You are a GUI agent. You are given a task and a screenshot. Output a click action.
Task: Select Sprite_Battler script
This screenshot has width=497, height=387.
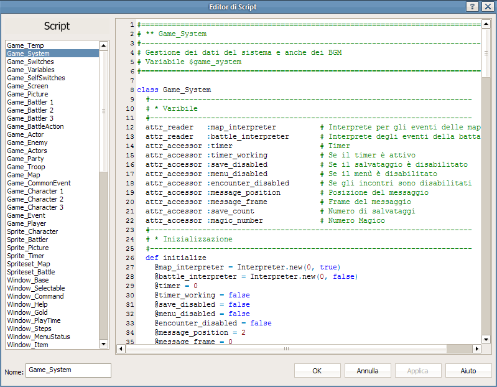53,240
